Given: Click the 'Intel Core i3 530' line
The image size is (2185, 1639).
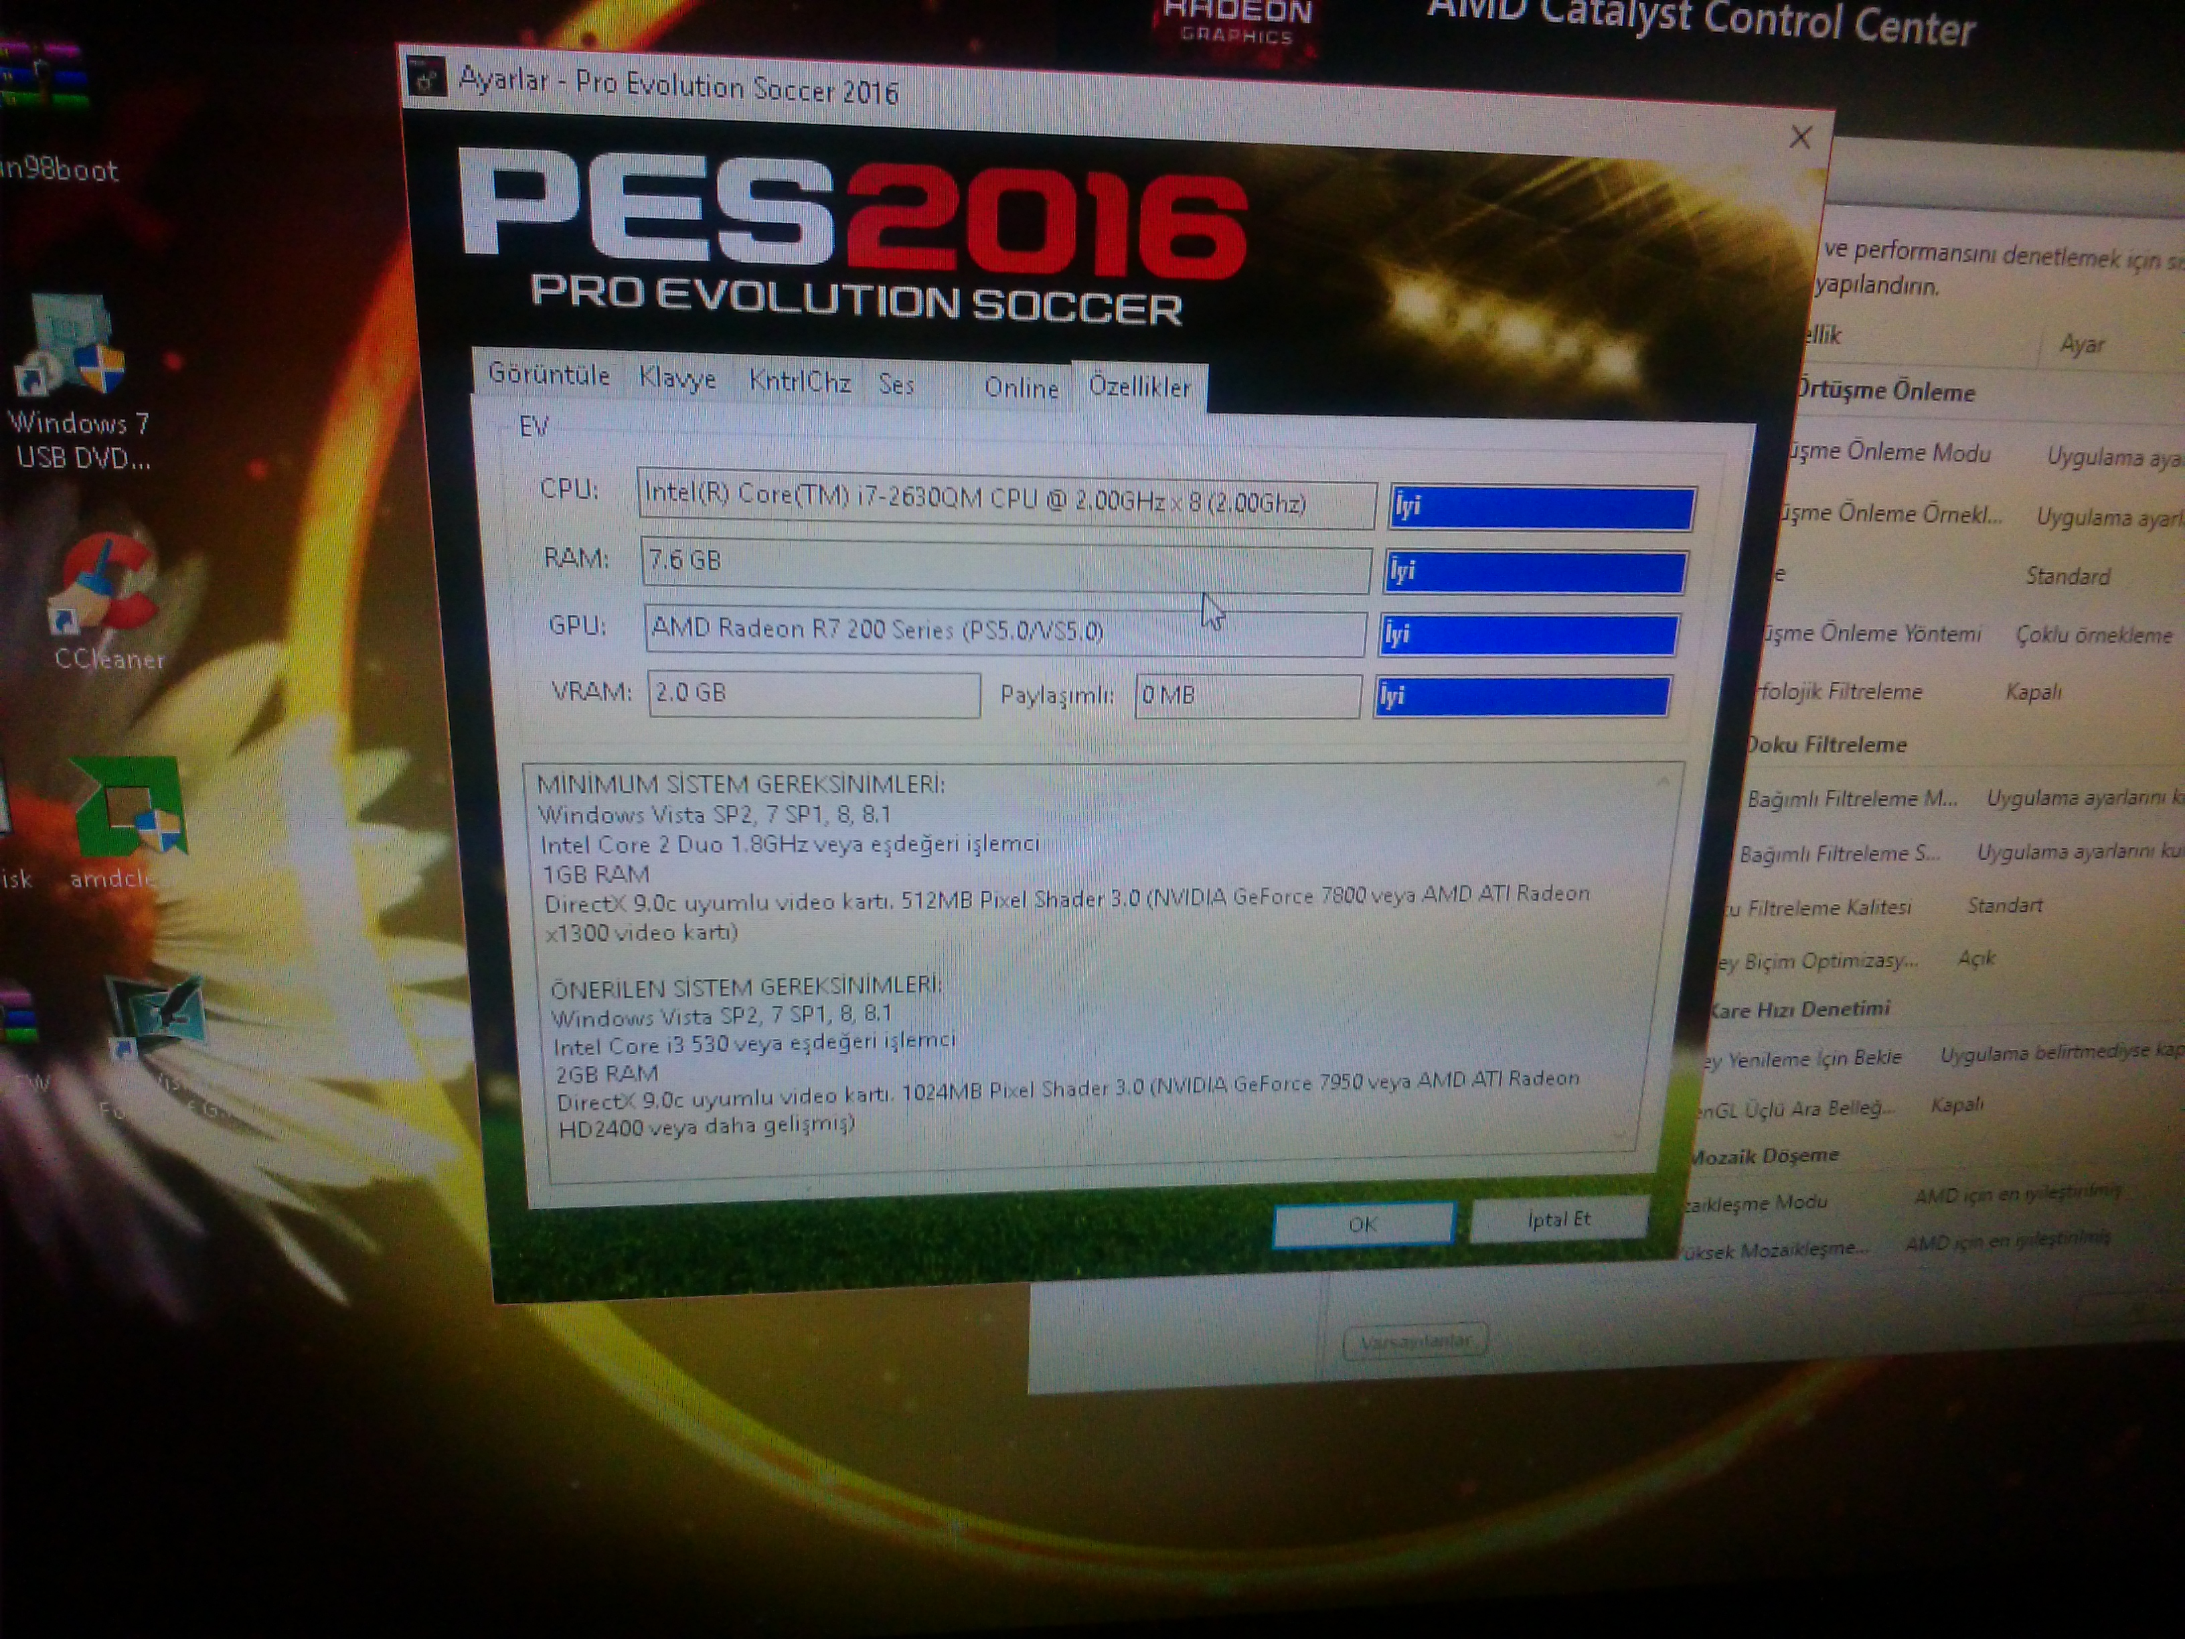Looking at the screenshot, I should point(754,1042).
